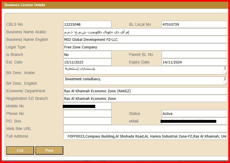230x163 pixels.
Task: Click the eMail field
Action: point(194,121)
